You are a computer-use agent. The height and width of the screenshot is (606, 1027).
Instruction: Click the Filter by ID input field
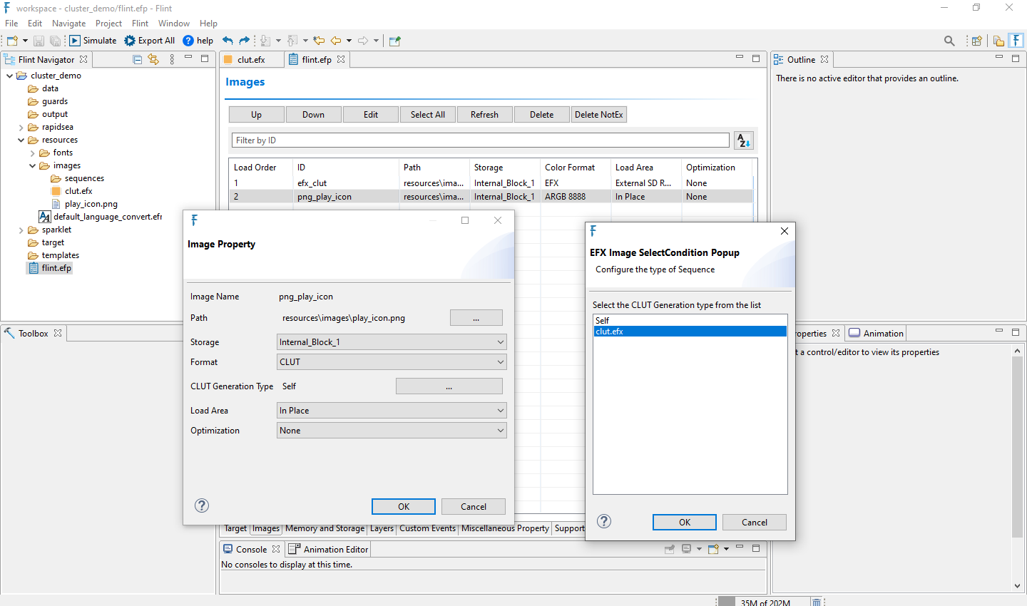(480, 140)
